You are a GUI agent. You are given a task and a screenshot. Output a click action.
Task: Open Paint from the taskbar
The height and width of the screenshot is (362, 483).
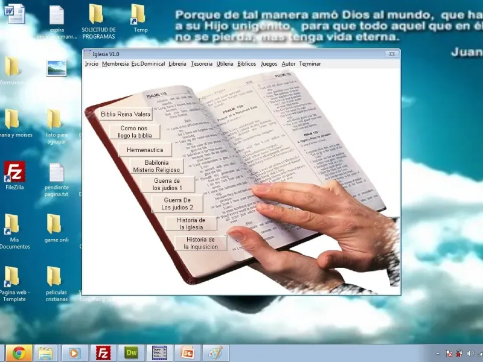coord(216,353)
